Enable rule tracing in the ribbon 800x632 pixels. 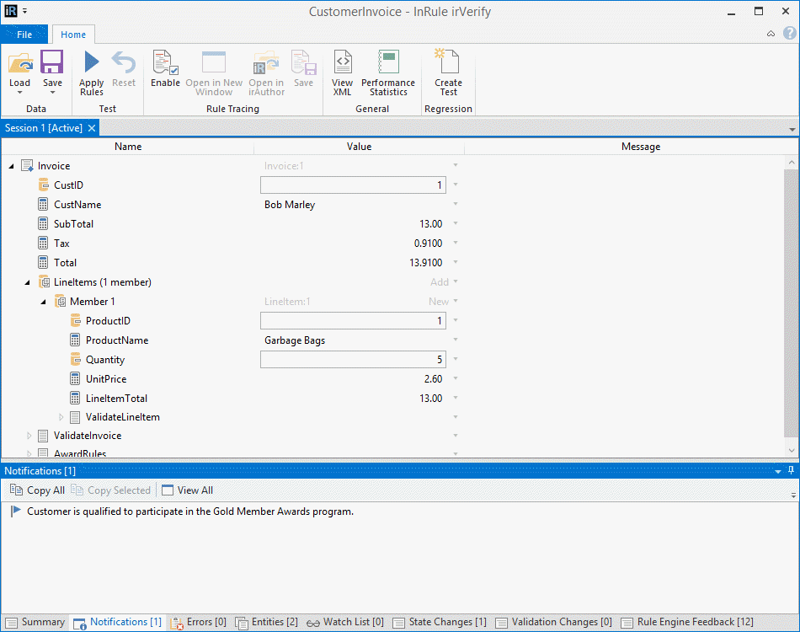point(165,62)
